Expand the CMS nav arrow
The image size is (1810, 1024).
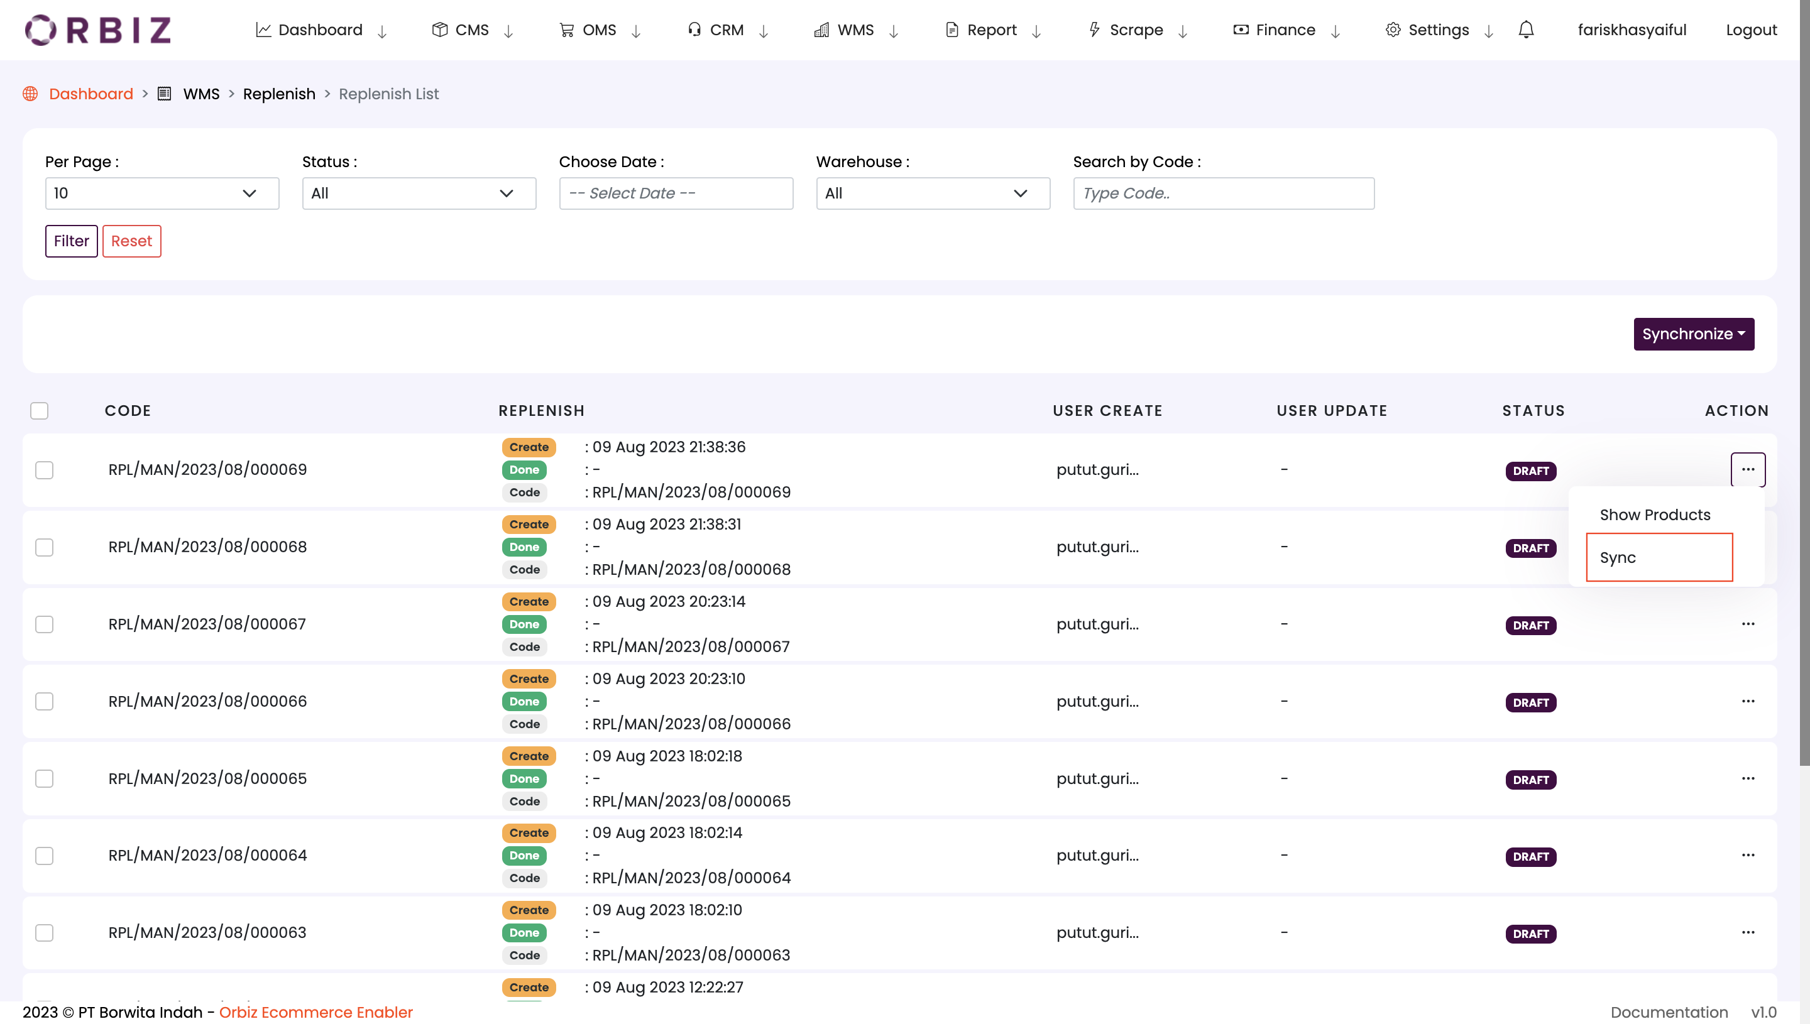click(508, 31)
